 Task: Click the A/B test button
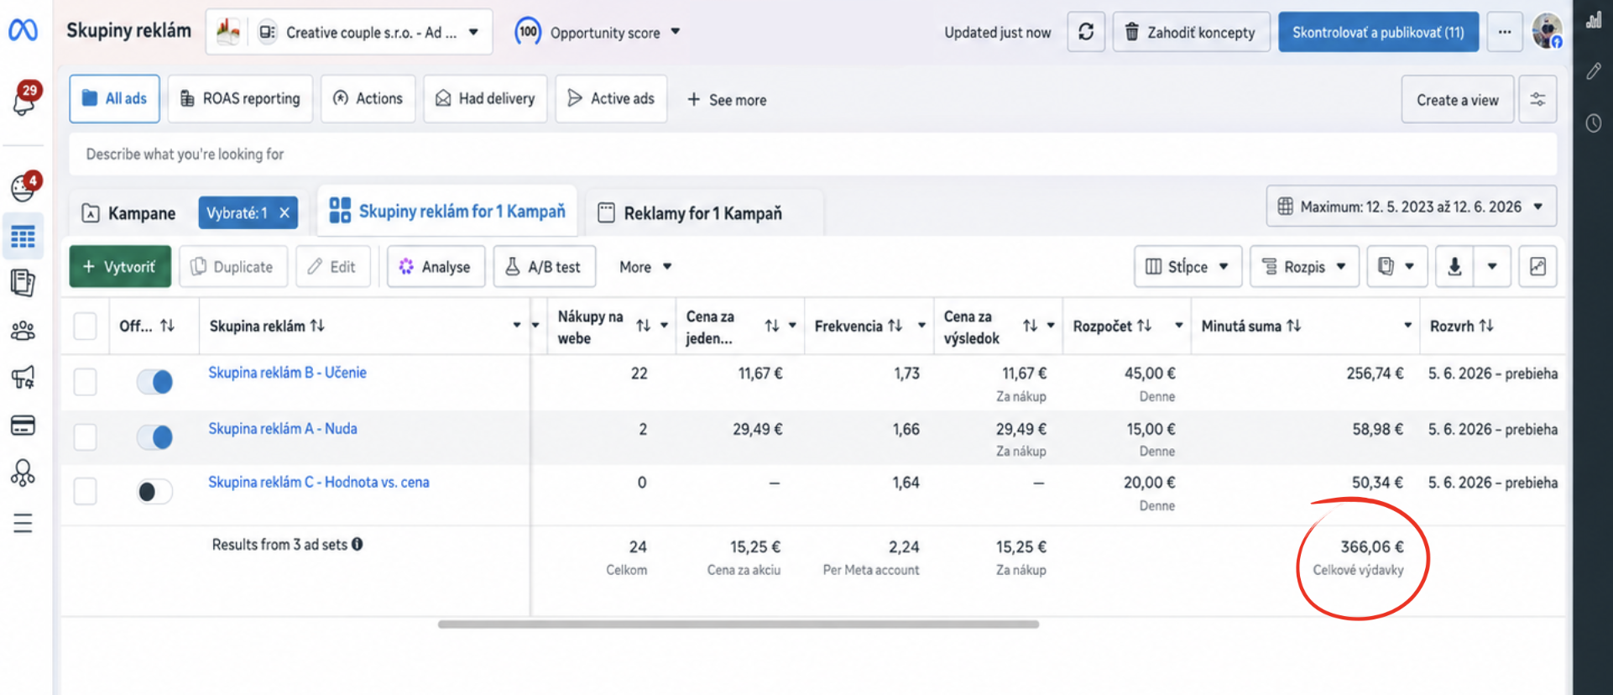click(x=544, y=266)
